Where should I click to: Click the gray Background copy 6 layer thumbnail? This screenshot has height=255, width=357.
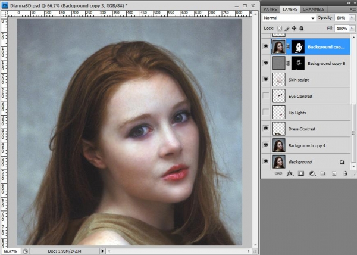tap(278, 63)
